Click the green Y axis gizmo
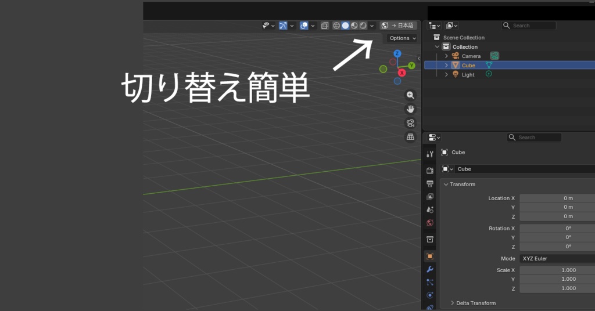Viewport: 595px width, 311px height. 411,66
